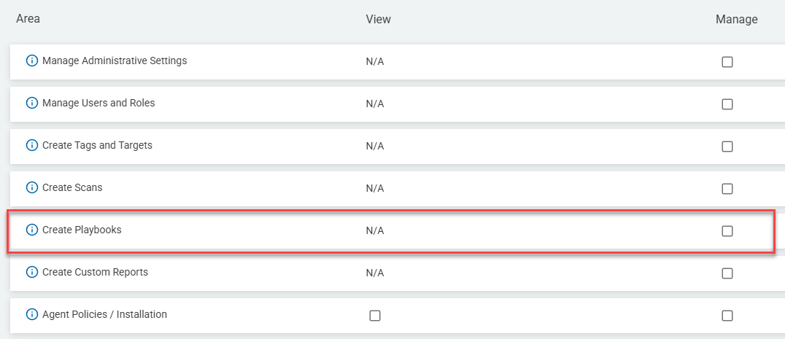Click the Create Playbooks row label
The height and width of the screenshot is (339, 785).
point(82,230)
